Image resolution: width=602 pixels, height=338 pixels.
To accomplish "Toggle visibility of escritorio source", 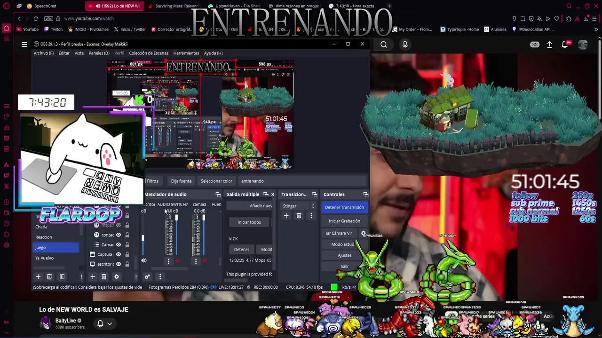I will 119,264.
